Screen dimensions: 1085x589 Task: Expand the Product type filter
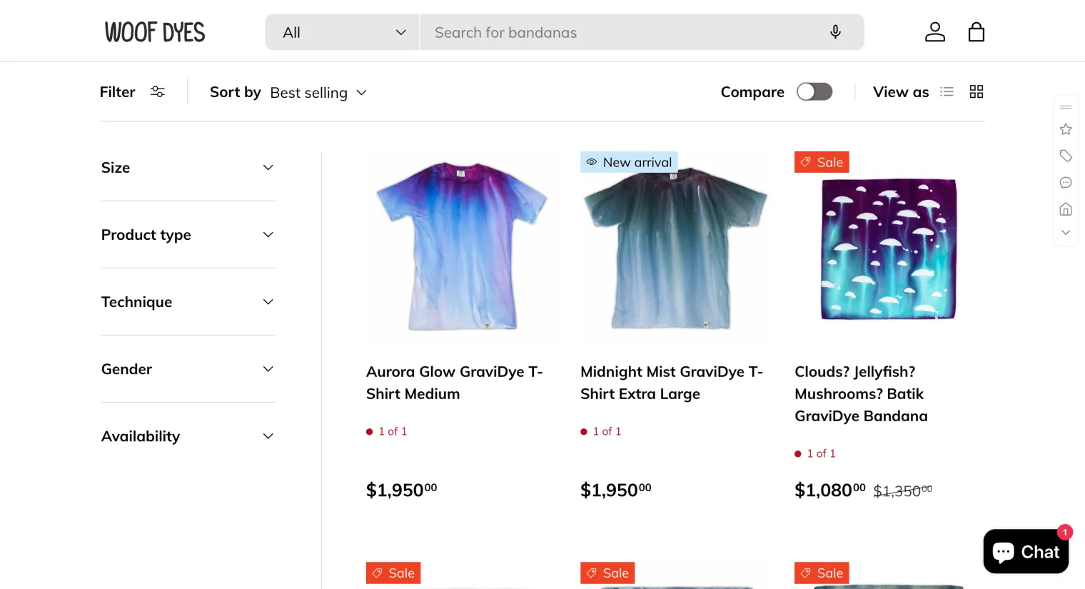pos(188,235)
